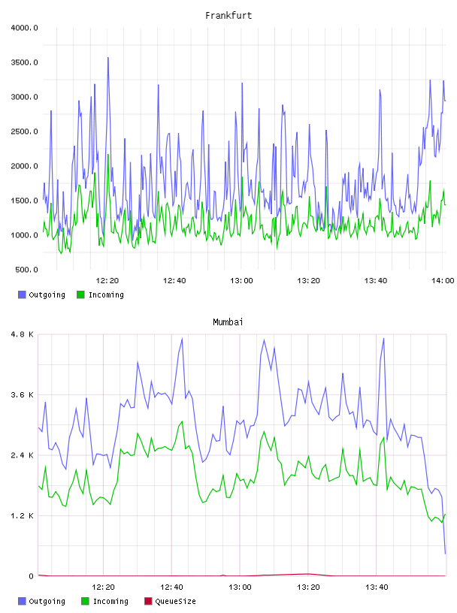Screen dimensions: 457x613
Task: Click the 1000.0 y-axis label on the Frankfurt chart
Action: pos(24,235)
